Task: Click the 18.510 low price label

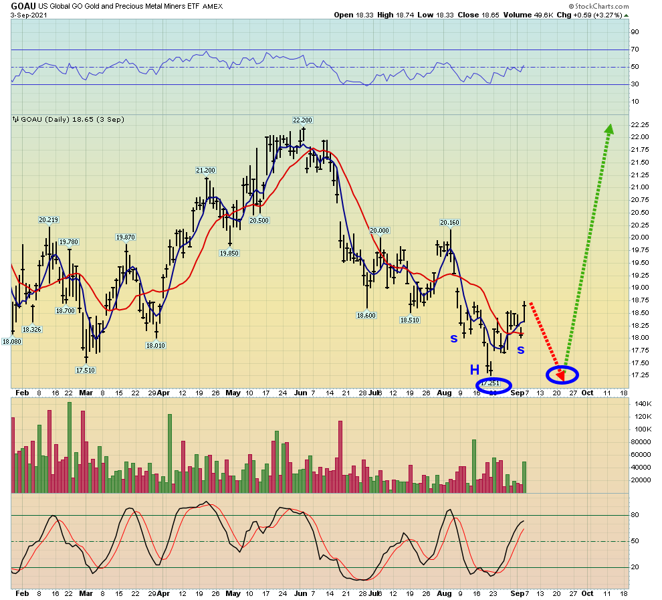Action: [x=410, y=320]
